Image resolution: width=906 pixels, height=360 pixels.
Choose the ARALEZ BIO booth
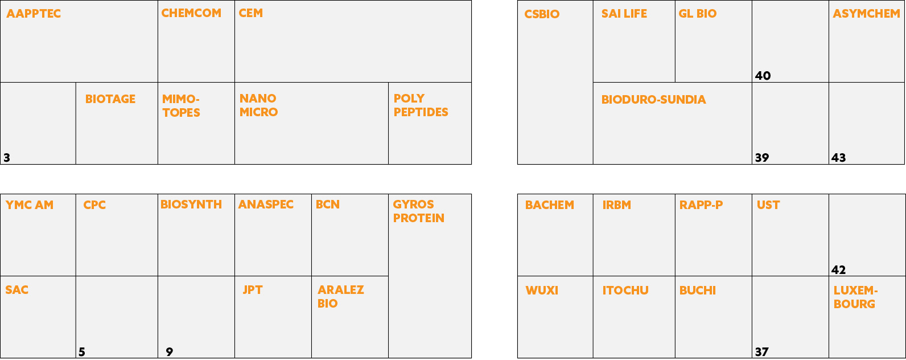point(350,317)
